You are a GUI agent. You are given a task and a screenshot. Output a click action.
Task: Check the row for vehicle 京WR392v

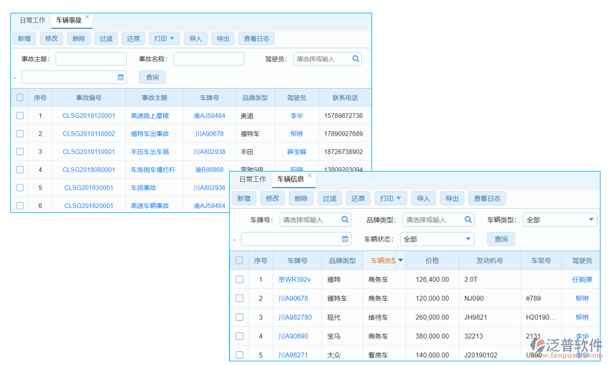(x=239, y=279)
